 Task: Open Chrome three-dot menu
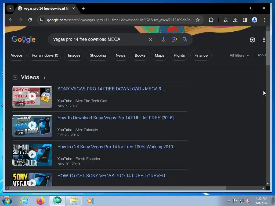click(264, 20)
